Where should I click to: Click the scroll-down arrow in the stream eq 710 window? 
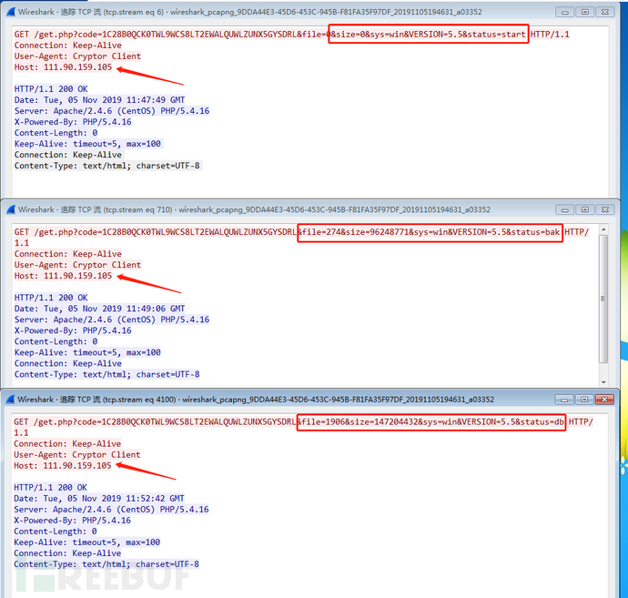click(603, 382)
